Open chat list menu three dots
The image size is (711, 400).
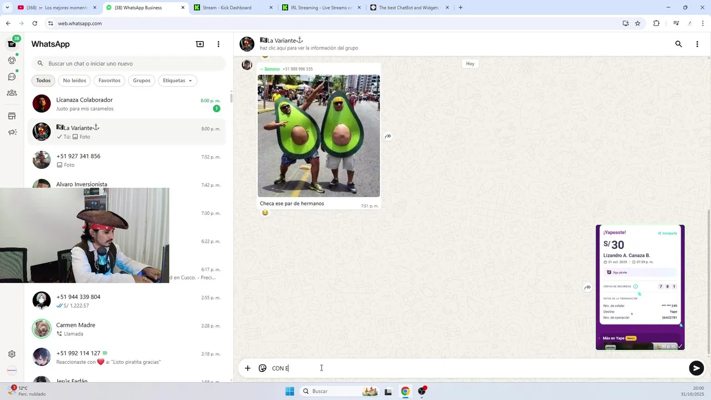(x=218, y=44)
